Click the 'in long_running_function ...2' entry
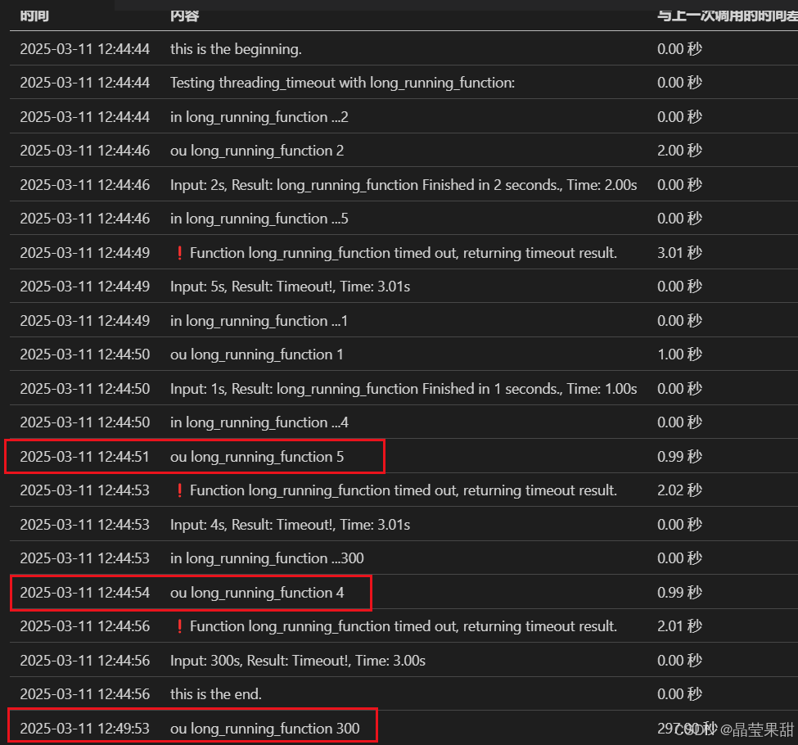 [x=259, y=117]
